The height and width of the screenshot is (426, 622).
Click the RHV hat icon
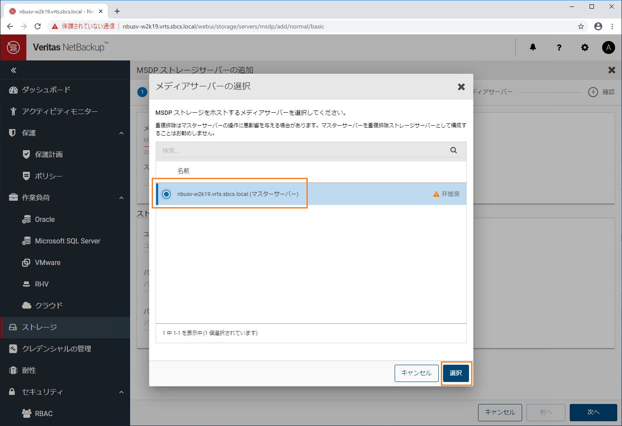tap(26, 284)
